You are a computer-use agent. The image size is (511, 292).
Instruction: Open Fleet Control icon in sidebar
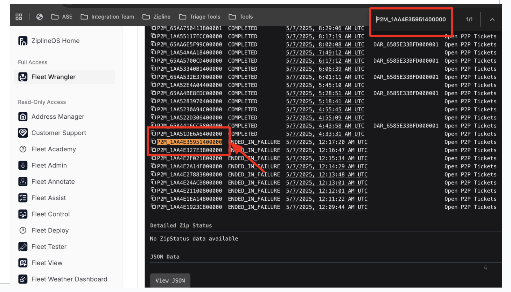tap(23, 214)
